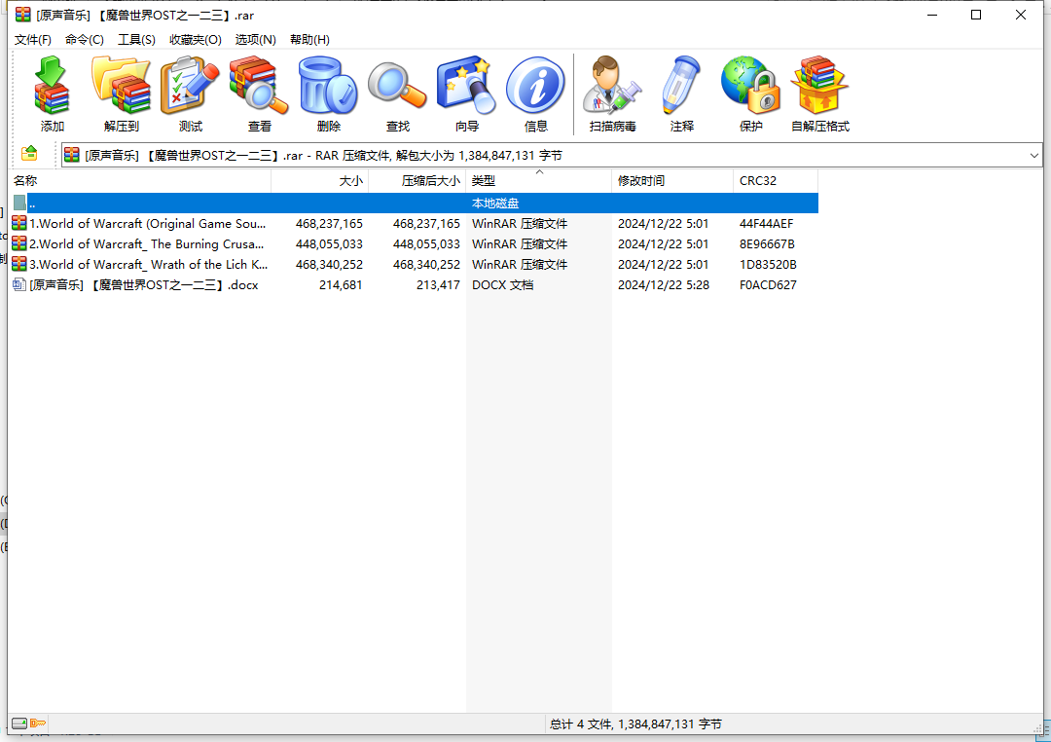The width and height of the screenshot is (1051, 742).
Task: Click CRC value 1D83520B
Action: tap(768, 264)
